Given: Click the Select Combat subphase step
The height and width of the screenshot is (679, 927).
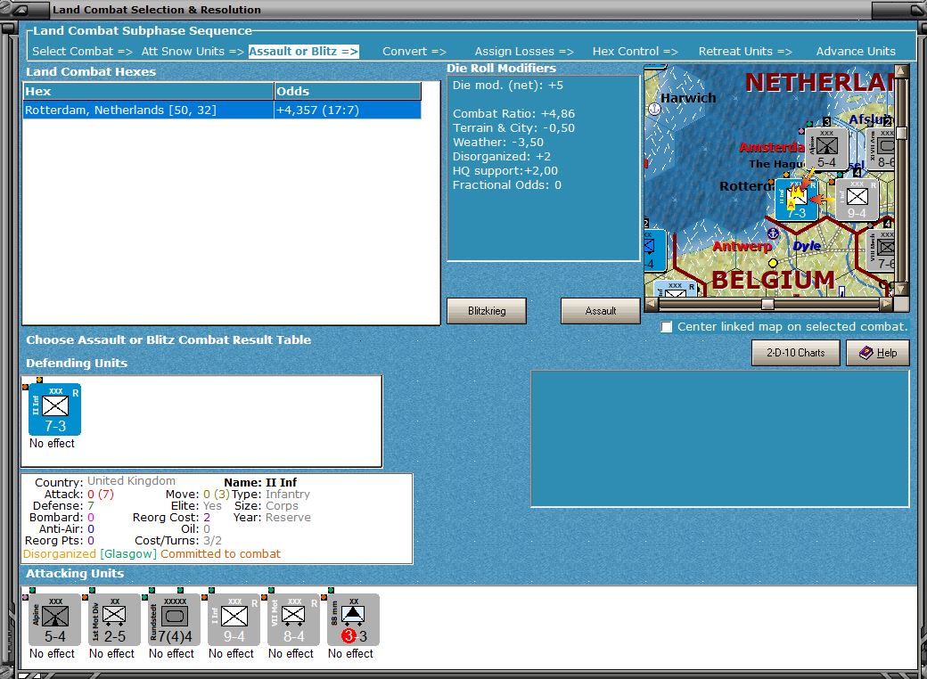Looking at the screenshot, I should click(82, 52).
